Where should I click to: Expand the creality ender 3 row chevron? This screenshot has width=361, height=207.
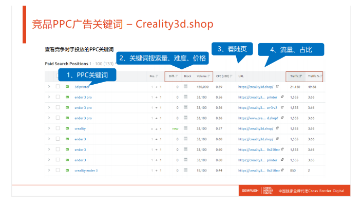[x=49, y=170]
